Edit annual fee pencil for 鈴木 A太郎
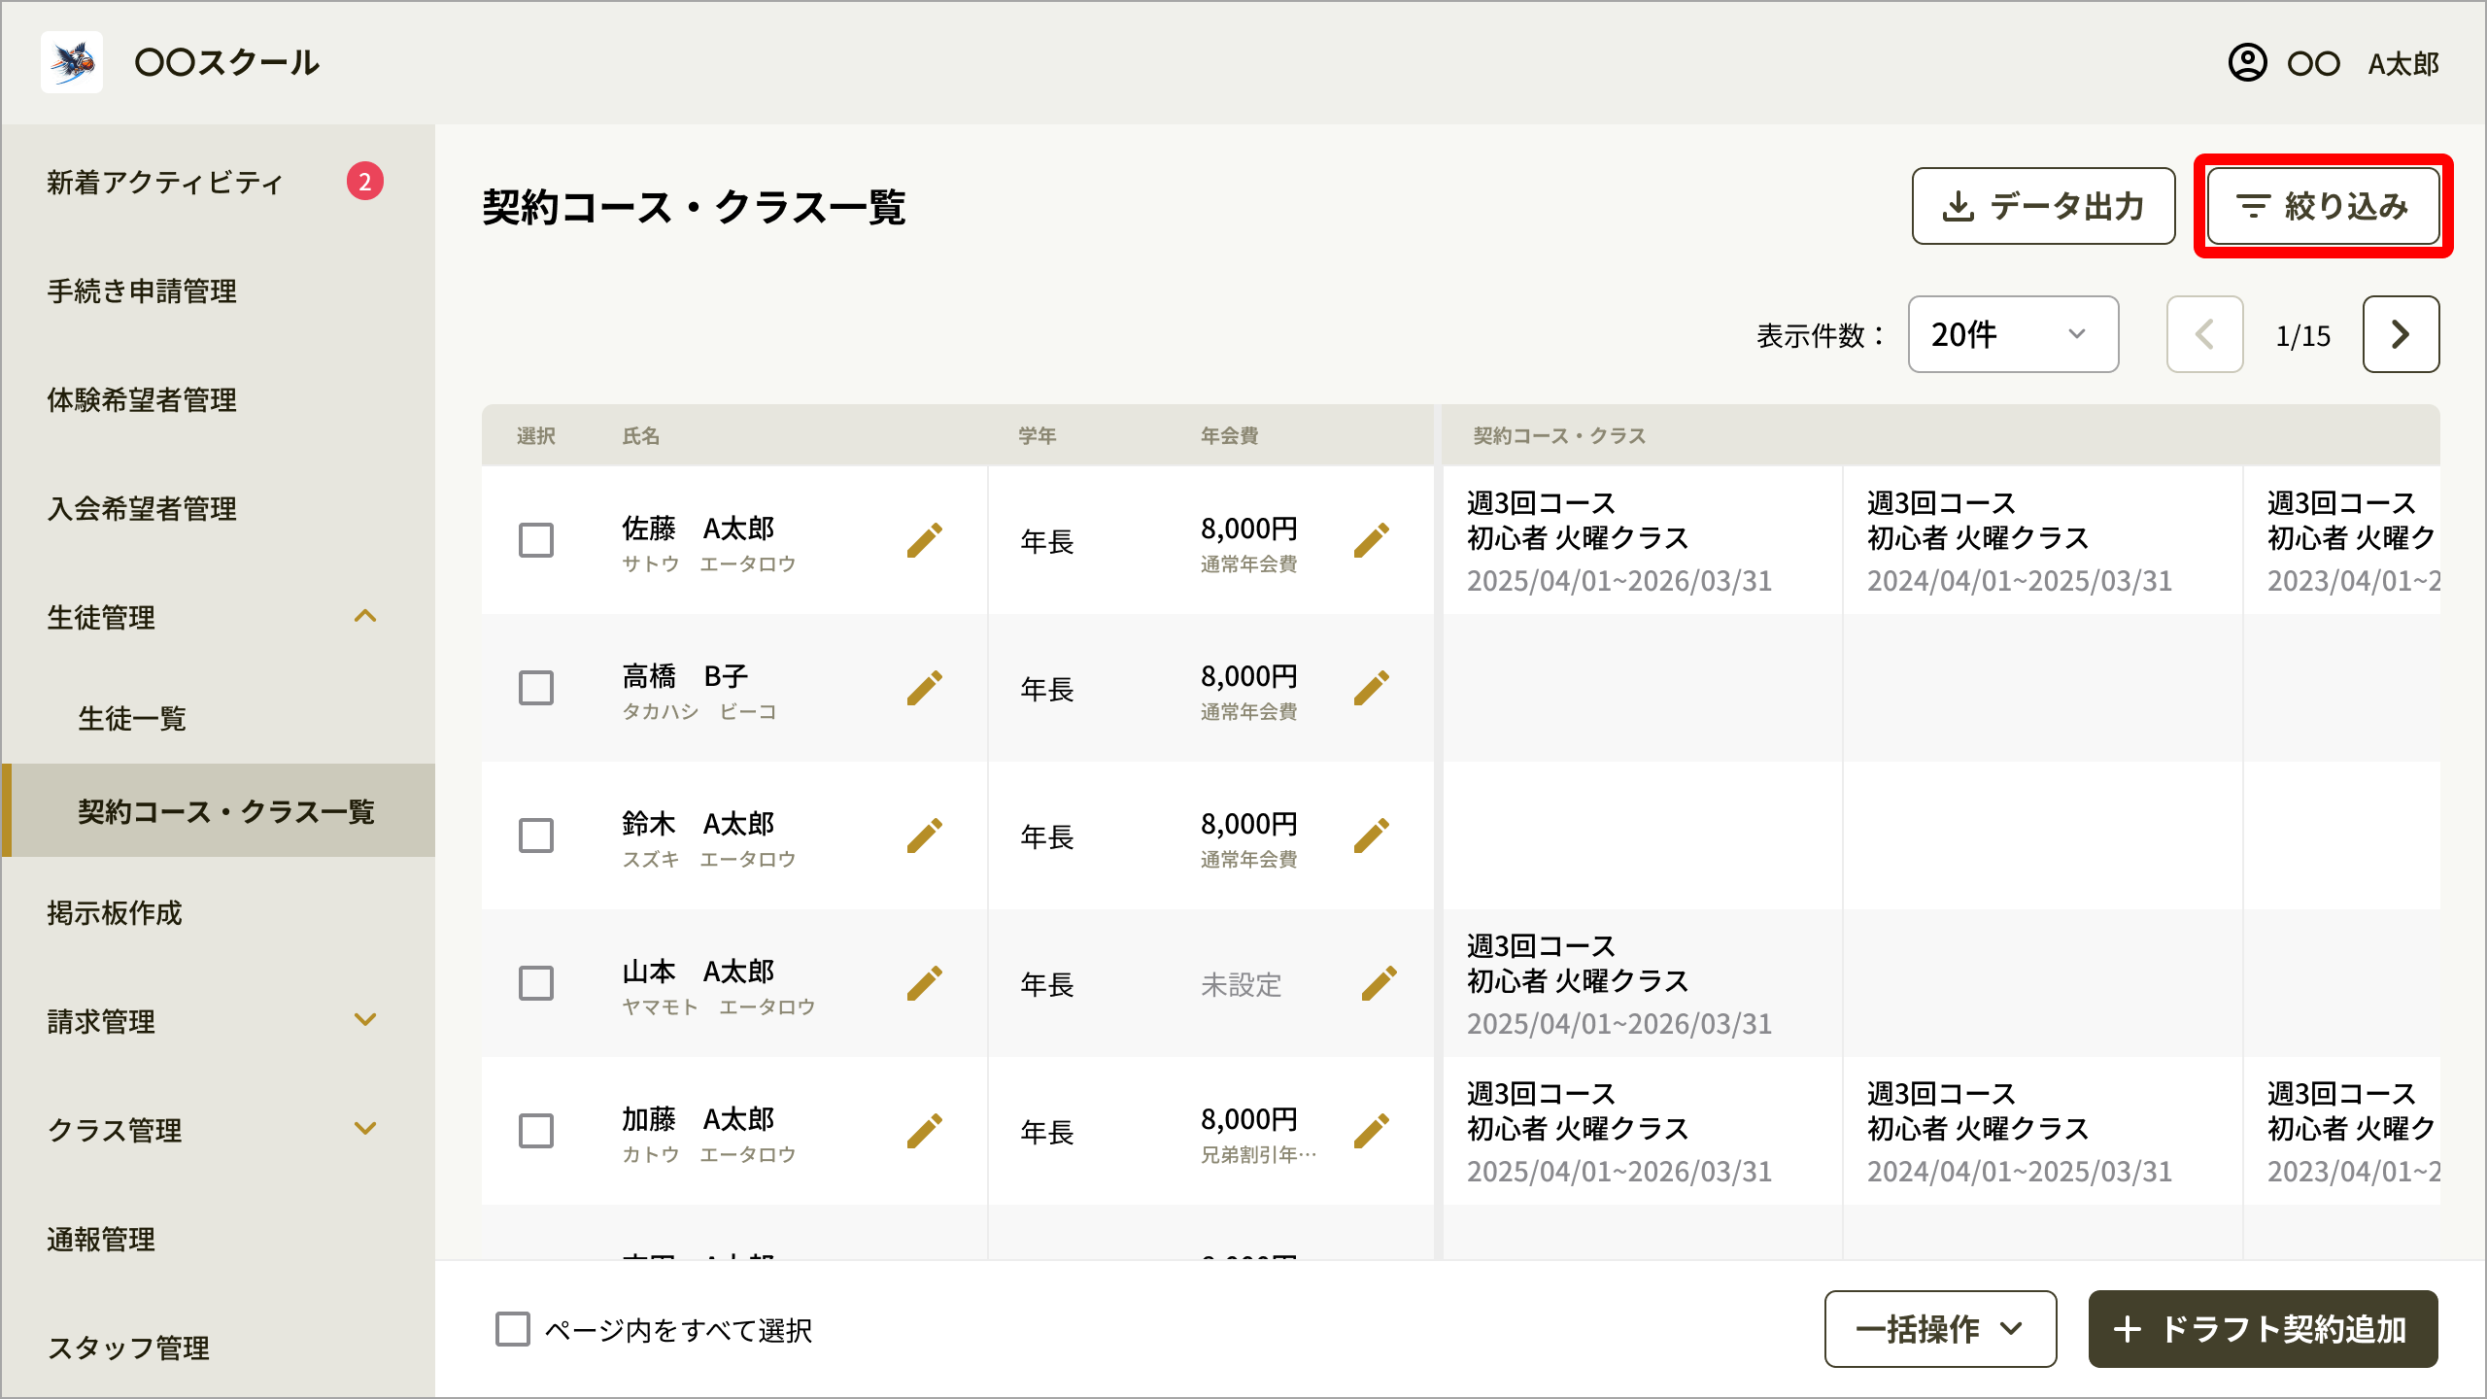The height and width of the screenshot is (1399, 2487). [1372, 836]
